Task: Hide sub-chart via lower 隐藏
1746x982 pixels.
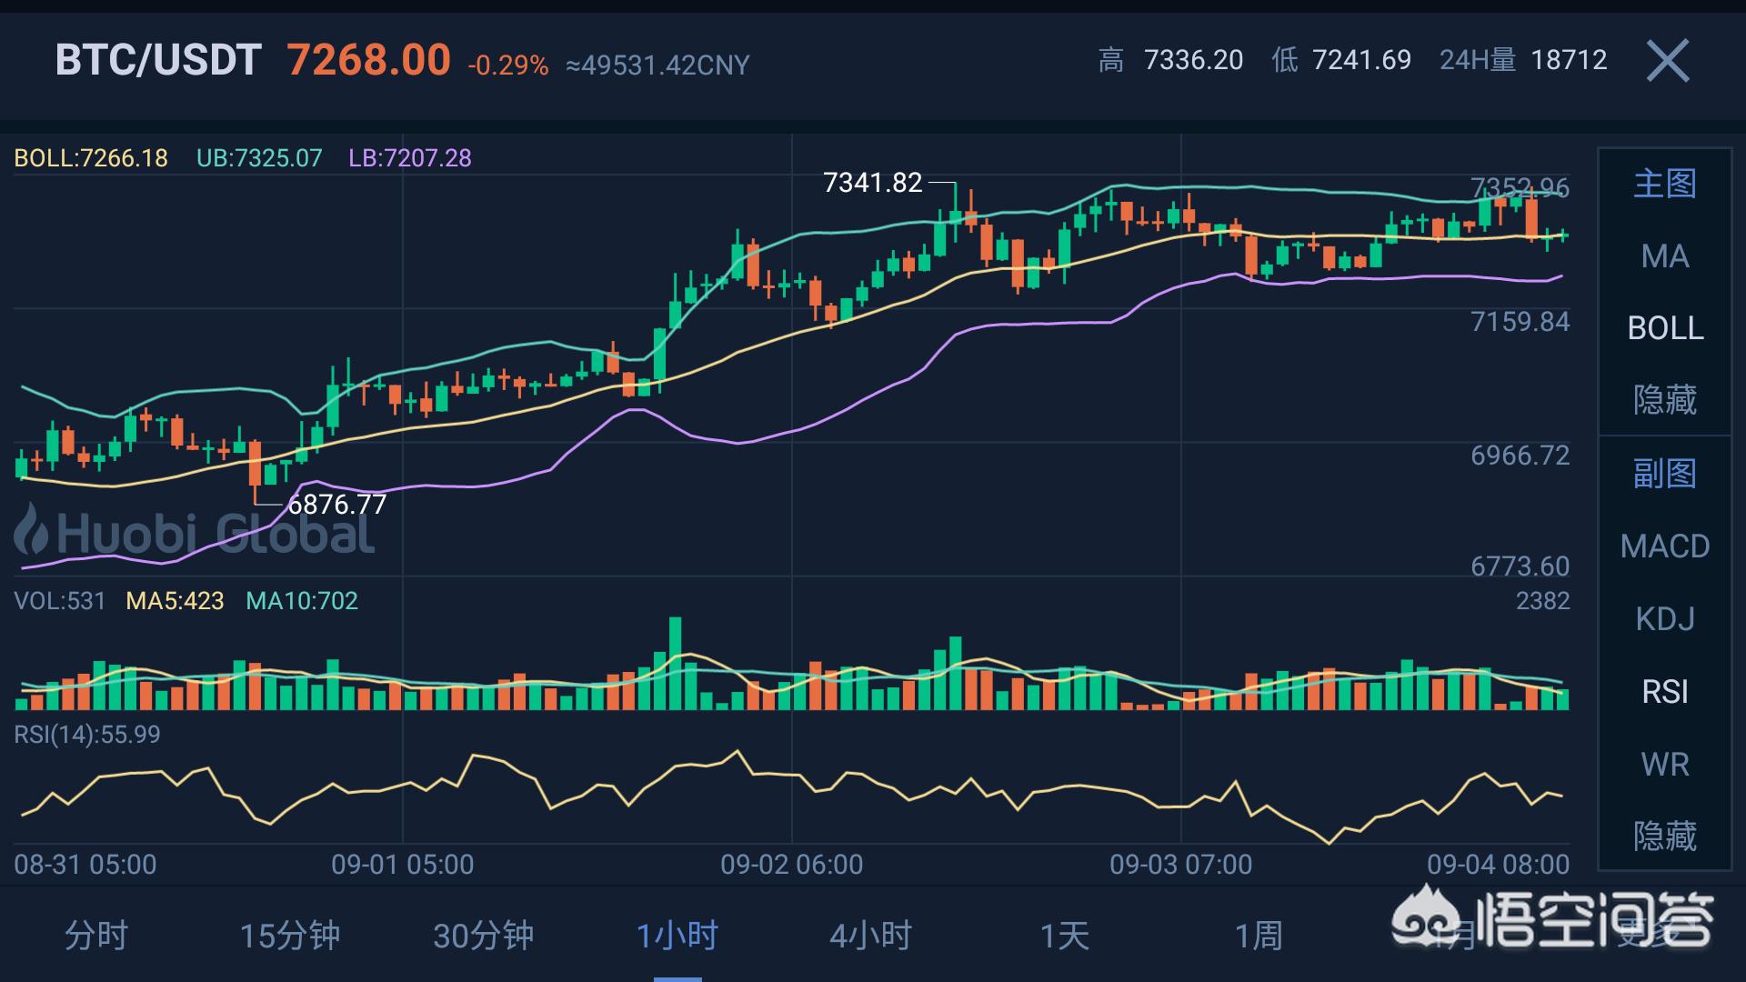Action: [x=1665, y=836]
